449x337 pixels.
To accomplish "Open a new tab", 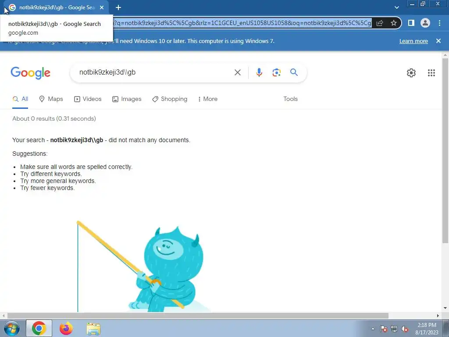I will (x=118, y=7).
